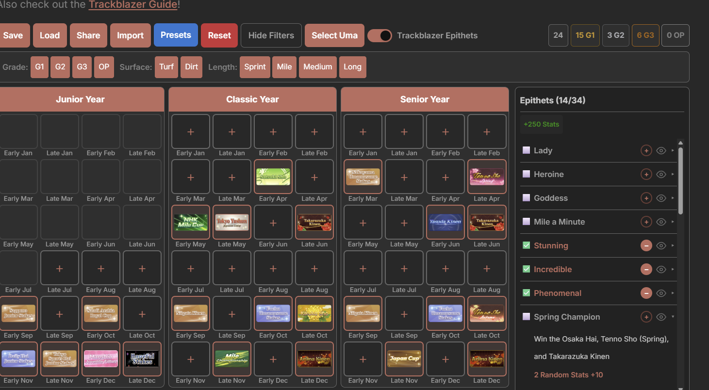Viewport: 709px width, 390px height.
Task: Open the Mile Championship race slot
Action: click(232, 359)
